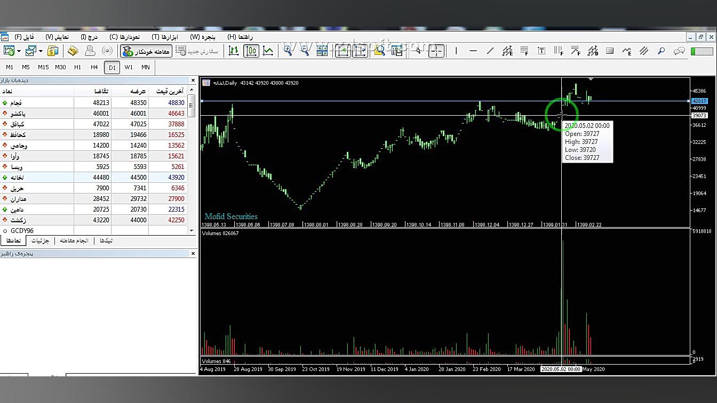Select the Fibonacci time zones tool
The height and width of the screenshot is (403, 717).
click(559, 51)
